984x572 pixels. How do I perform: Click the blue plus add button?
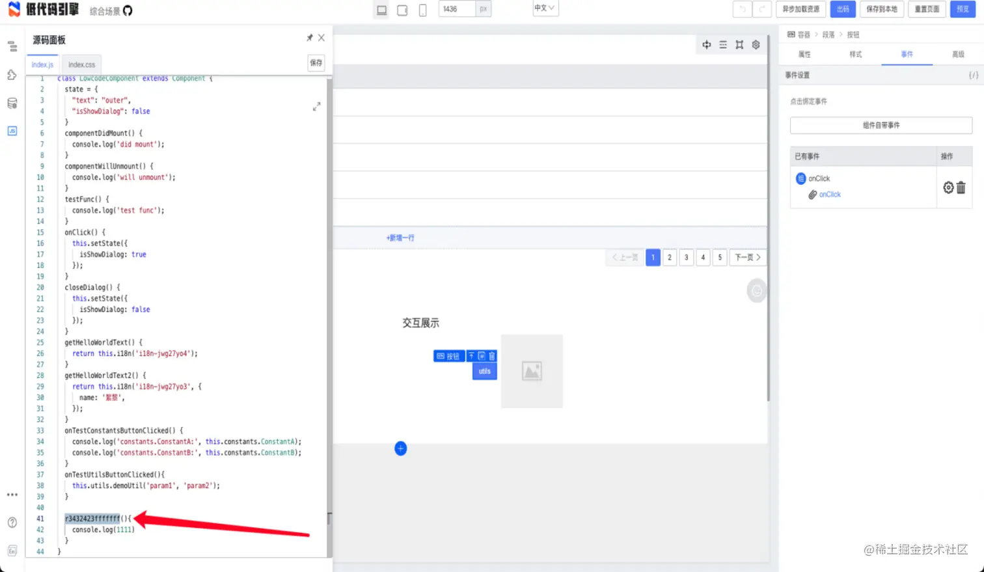[401, 448]
